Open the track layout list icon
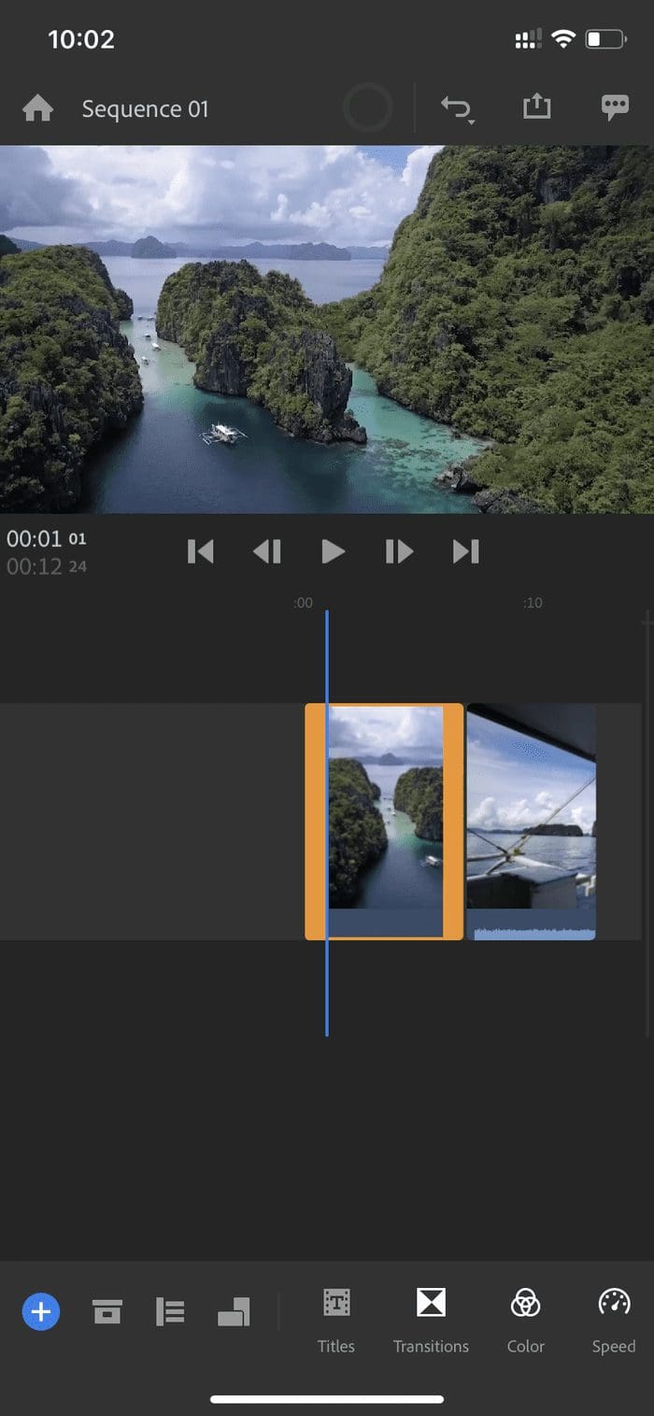This screenshot has height=1416, width=654. [170, 1312]
